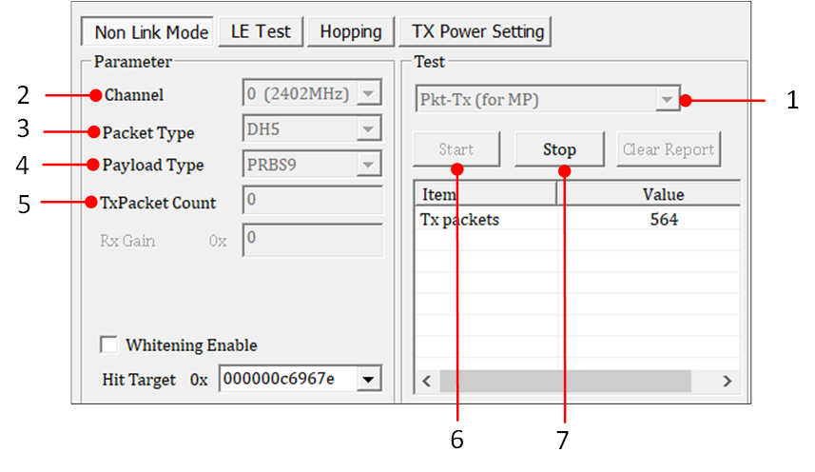Screen dimensions: 815x472
Task: Click the TxPacket Count input field
Action: click(313, 202)
